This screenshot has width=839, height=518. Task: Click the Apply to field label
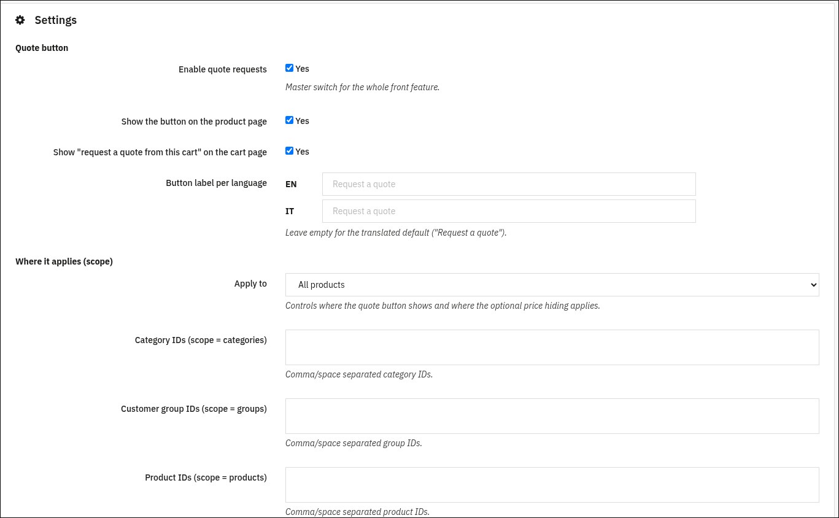click(x=250, y=284)
